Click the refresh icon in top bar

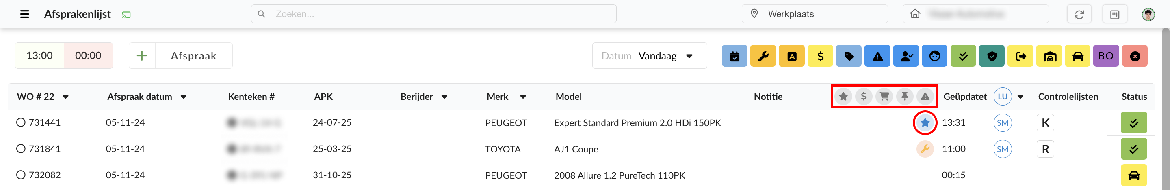(1079, 15)
